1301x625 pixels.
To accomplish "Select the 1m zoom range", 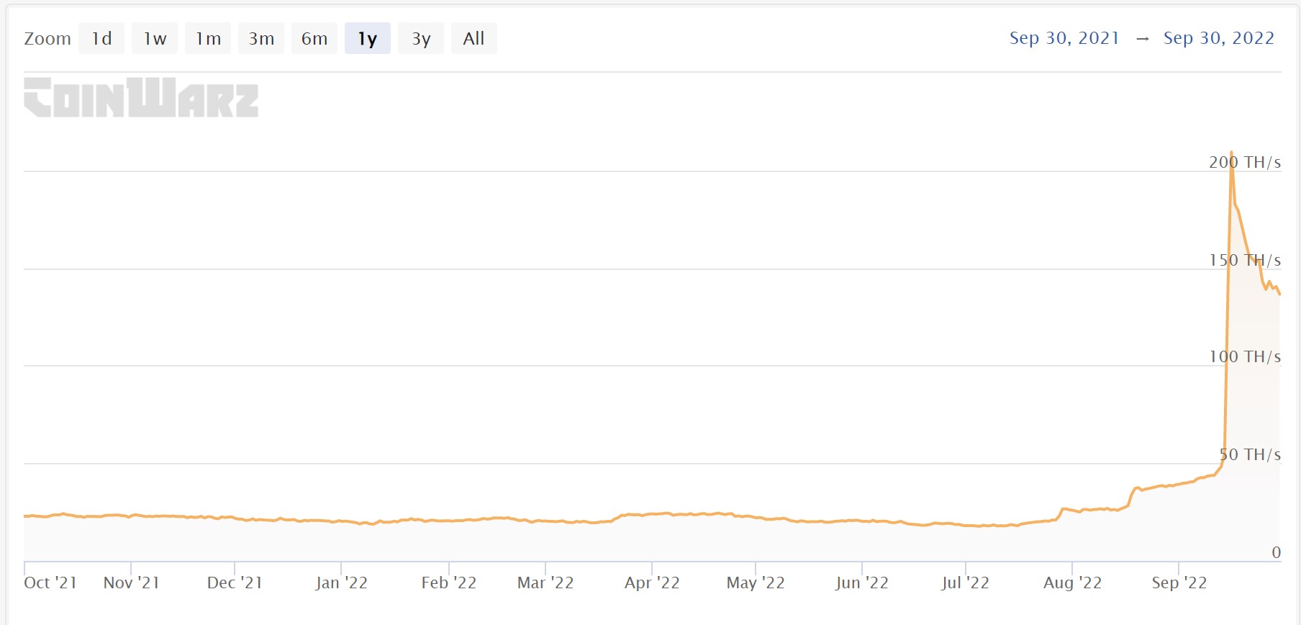I will tap(208, 38).
